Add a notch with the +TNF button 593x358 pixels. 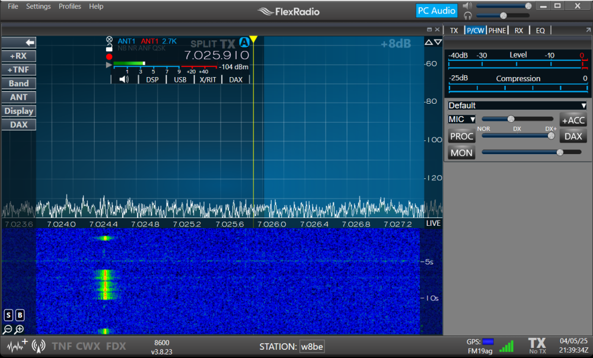[19, 69]
